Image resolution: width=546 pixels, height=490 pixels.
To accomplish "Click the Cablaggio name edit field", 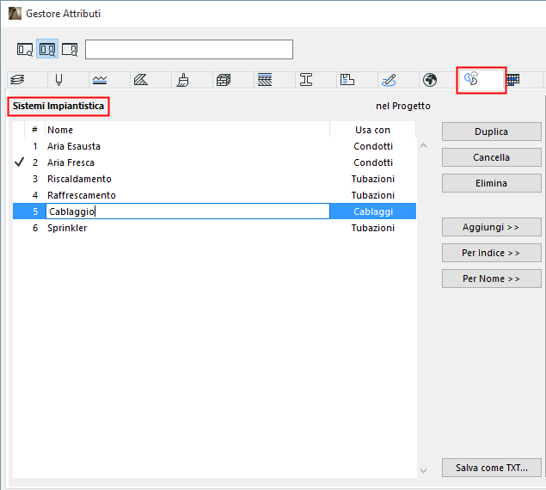I will click(x=187, y=211).
